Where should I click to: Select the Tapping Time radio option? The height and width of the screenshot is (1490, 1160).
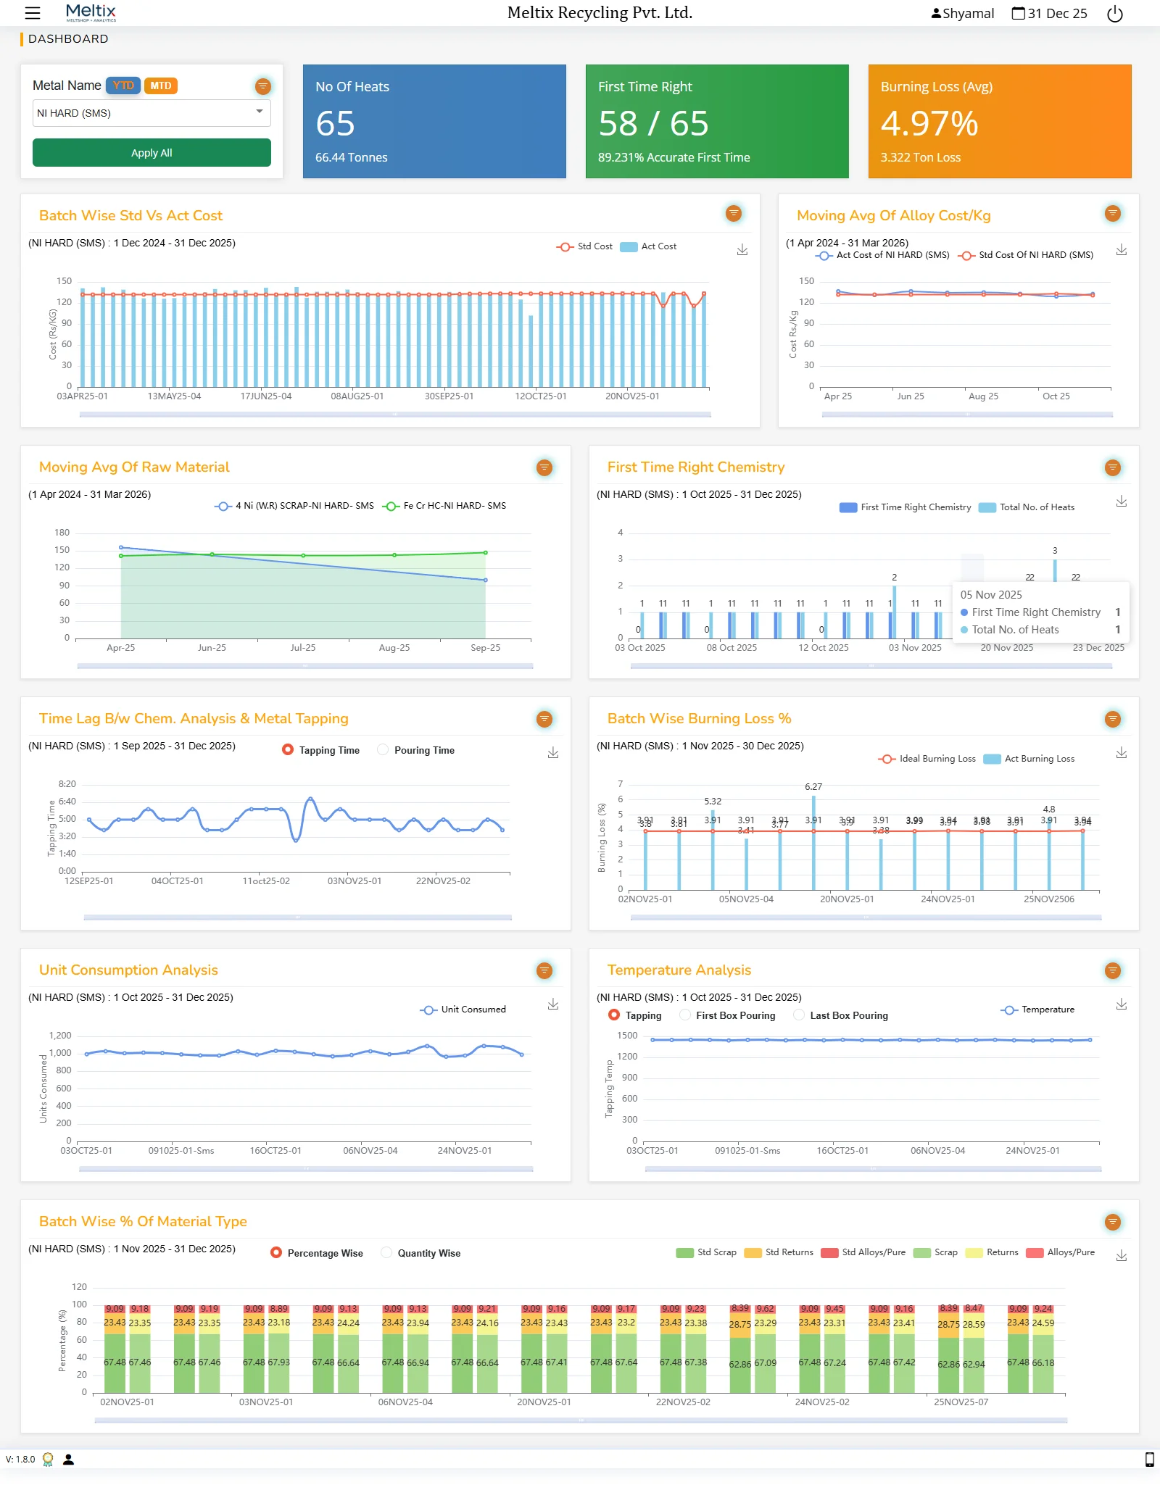click(x=288, y=749)
